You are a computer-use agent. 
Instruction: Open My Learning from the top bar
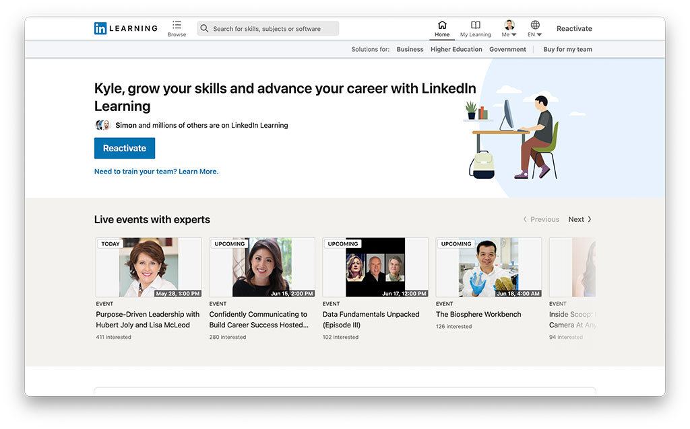[x=475, y=28]
